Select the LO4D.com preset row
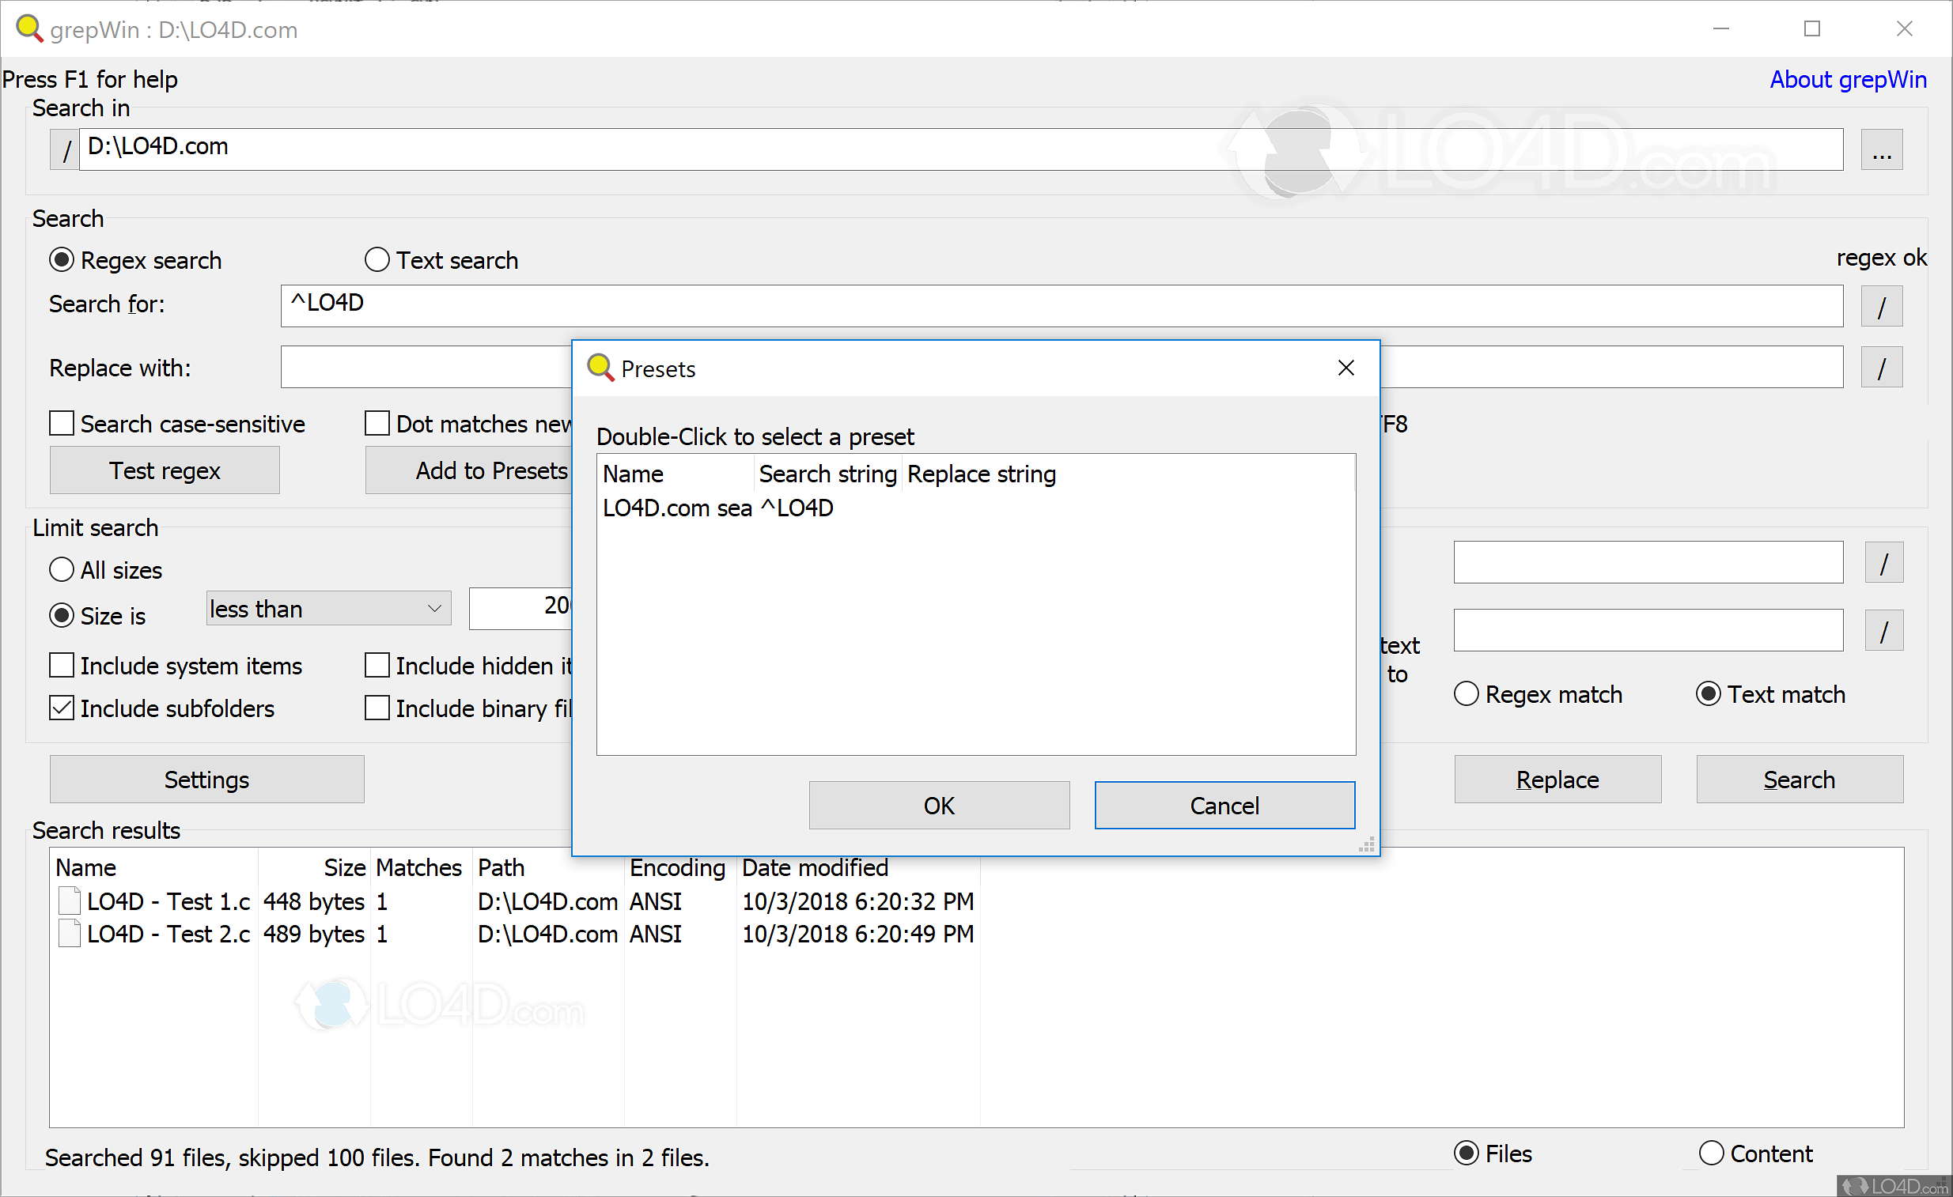This screenshot has height=1197, width=1953. pyautogui.click(x=676, y=508)
